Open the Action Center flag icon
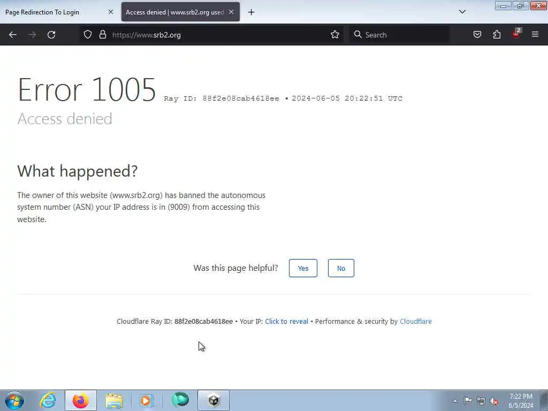Screen dimensions: 548x411 468,400
